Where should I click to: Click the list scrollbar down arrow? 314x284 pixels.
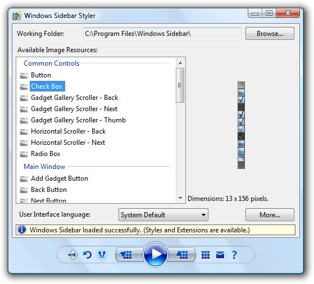tap(180, 198)
